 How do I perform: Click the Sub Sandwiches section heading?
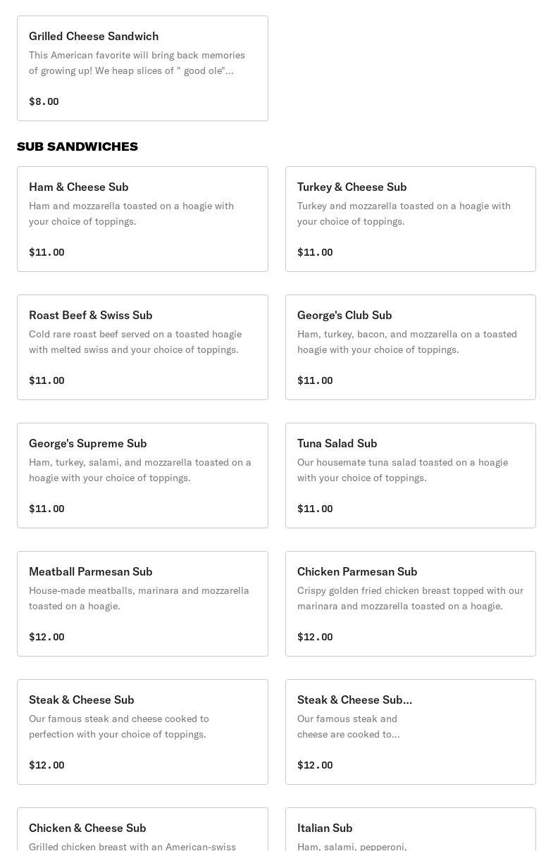click(77, 147)
